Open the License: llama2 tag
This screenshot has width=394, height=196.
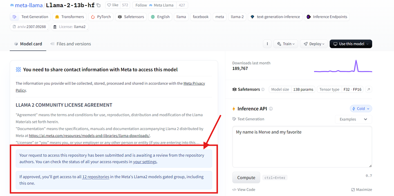coord(69,27)
